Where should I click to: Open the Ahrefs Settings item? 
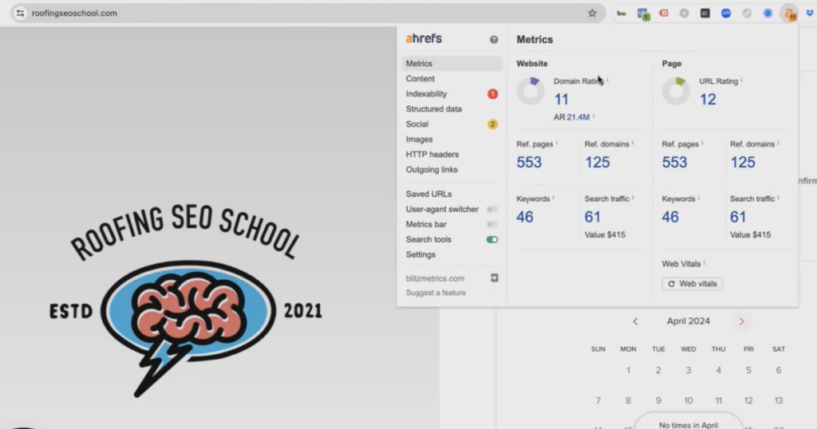[x=420, y=254]
